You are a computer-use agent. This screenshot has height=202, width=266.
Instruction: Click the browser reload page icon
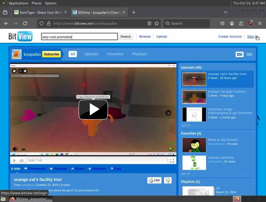coord(25,23)
